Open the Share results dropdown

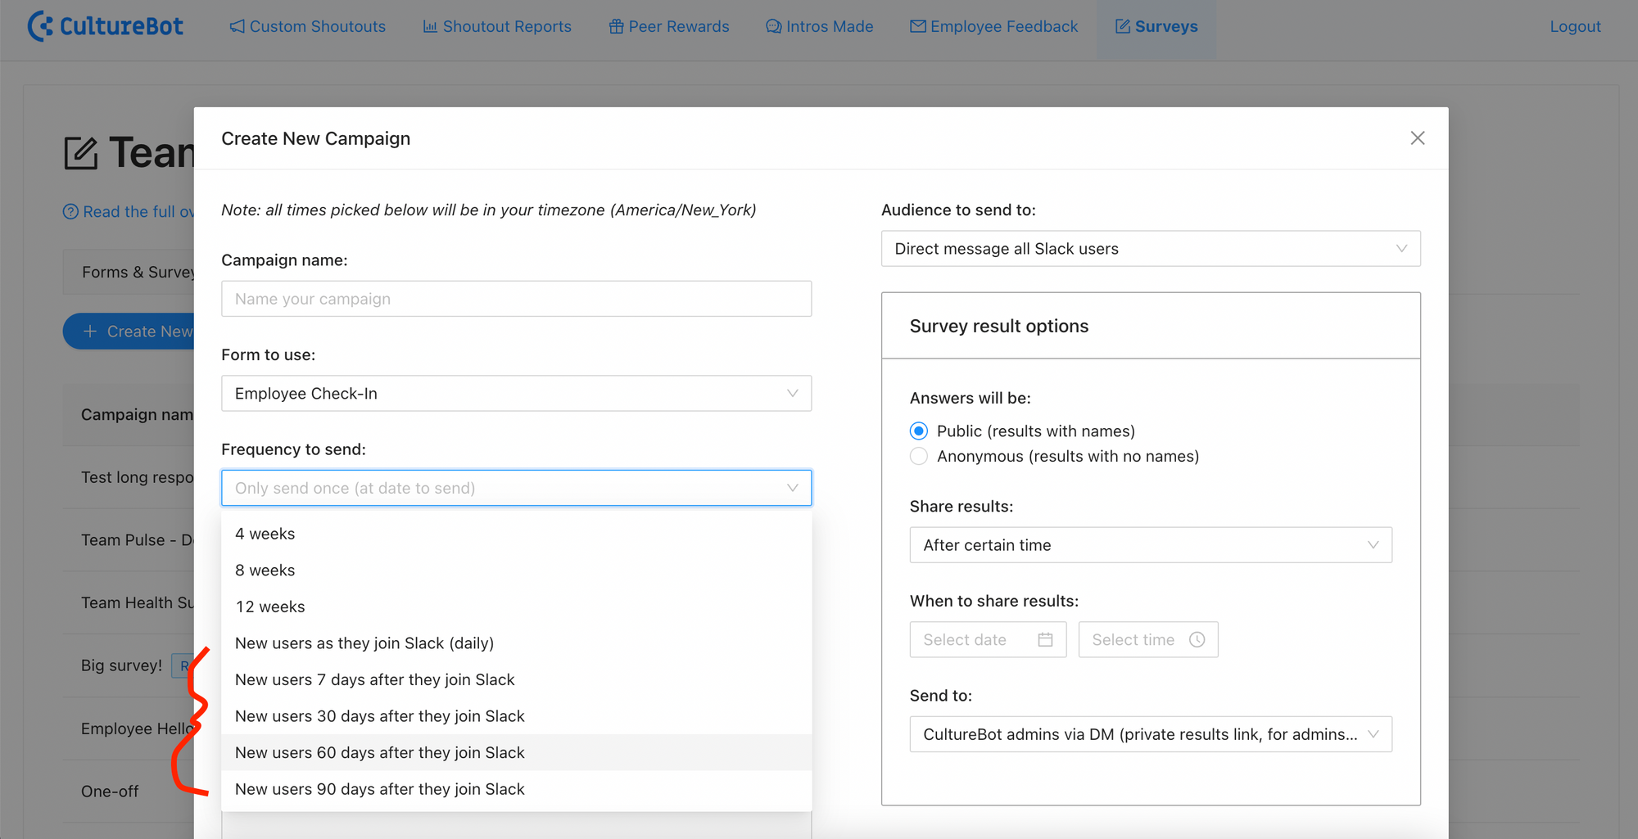coord(1151,545)
